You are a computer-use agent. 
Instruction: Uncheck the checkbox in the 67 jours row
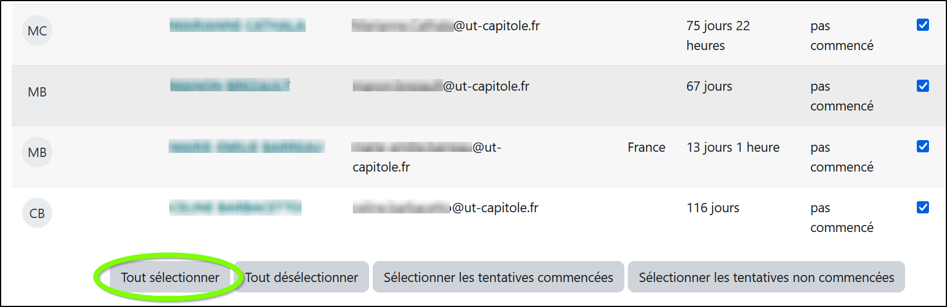pos(923,86)
